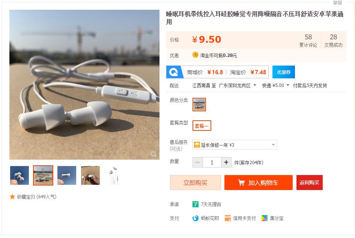Click the 淘金币 gold coin icon
This screenshot has width=355, height=238.
196,55
